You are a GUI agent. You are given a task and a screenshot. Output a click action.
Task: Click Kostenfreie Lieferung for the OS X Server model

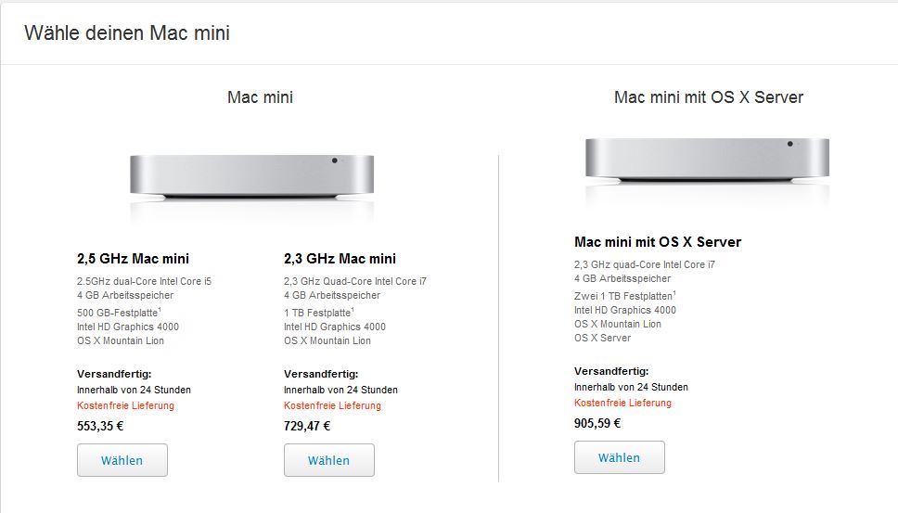coord(622,403)
